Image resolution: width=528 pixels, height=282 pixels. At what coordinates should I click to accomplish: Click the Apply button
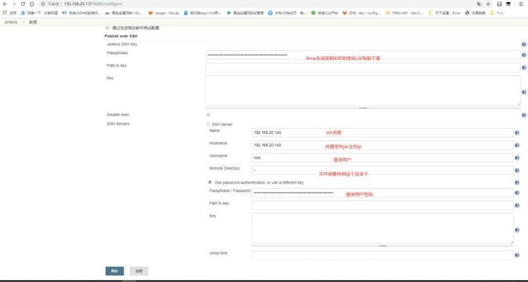(139, 271)
